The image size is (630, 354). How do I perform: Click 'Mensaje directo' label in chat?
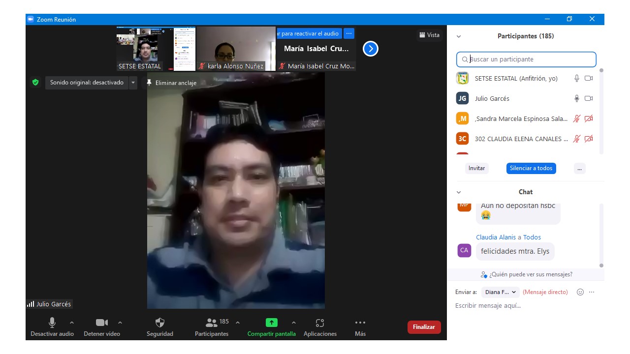click(x=545, y=292)
